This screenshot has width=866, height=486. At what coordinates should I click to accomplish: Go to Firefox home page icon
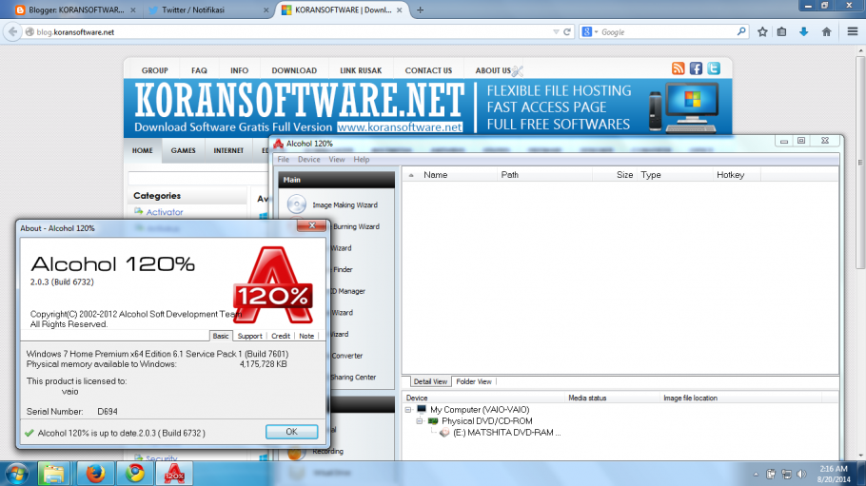[826, 32]
